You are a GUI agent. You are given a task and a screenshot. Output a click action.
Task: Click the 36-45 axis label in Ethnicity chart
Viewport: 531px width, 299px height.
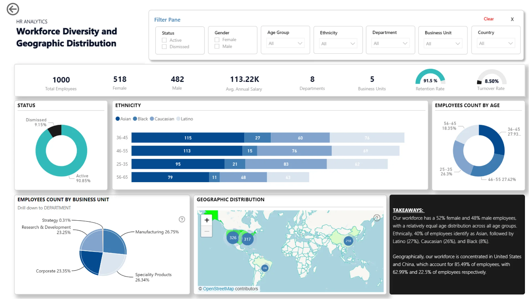pos(122,138)
